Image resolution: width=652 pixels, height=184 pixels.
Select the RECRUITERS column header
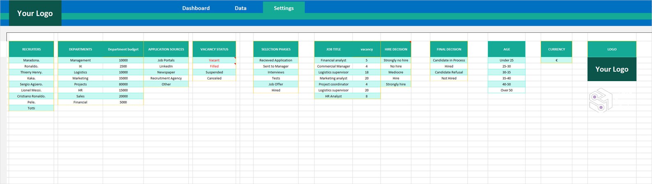click(x=31, y=49)
